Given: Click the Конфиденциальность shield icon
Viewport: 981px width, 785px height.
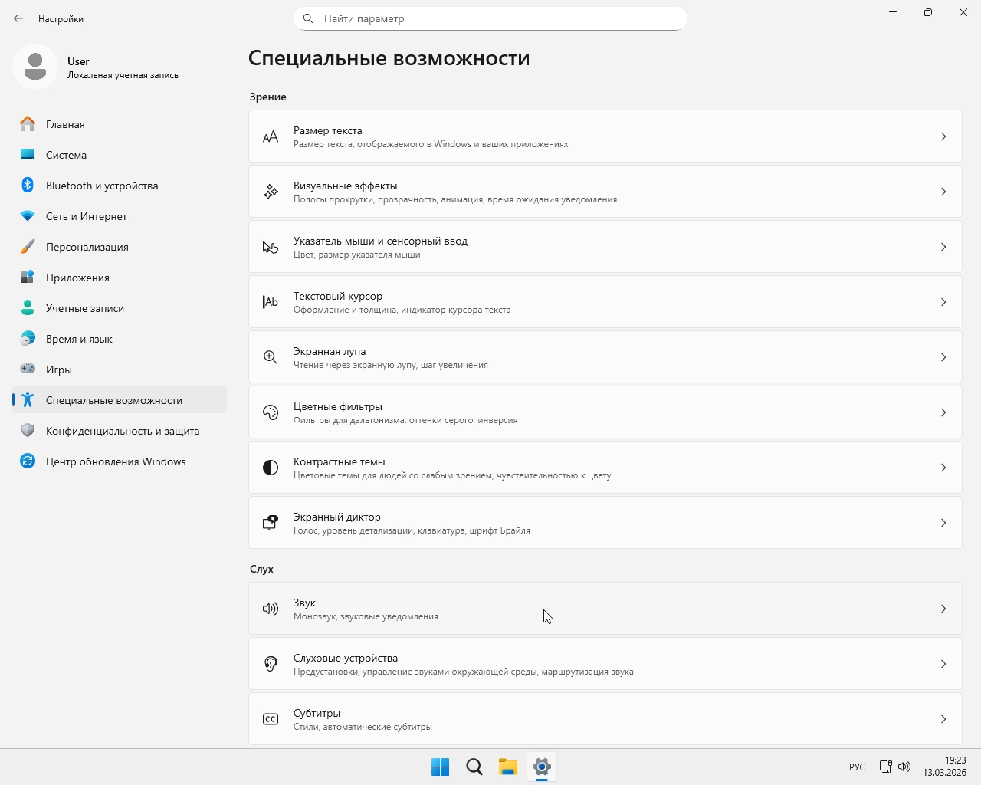Looking at the screenshot, I should pos(28,431).
